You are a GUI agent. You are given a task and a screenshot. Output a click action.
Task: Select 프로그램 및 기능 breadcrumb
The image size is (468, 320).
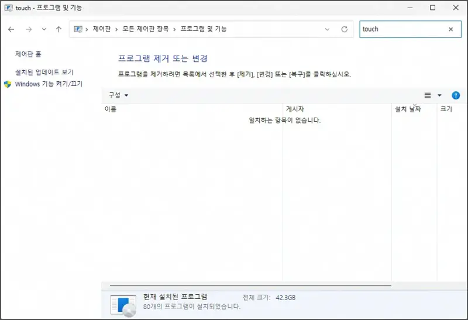click(x=204, y=29)
